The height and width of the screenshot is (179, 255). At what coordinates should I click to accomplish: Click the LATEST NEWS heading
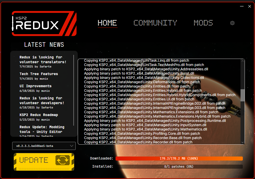pos(44,45)
